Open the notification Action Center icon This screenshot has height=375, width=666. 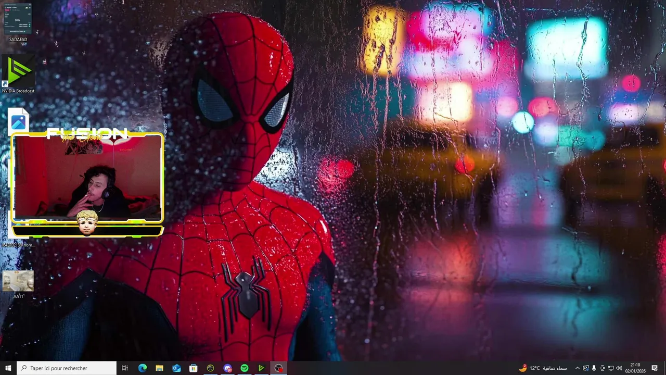(x=655, y=368)
